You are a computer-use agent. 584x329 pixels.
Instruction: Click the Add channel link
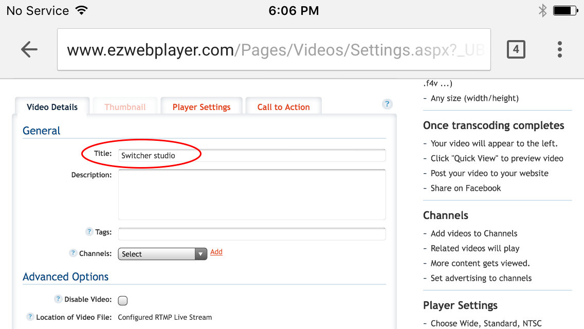click(x=216, y=252)
